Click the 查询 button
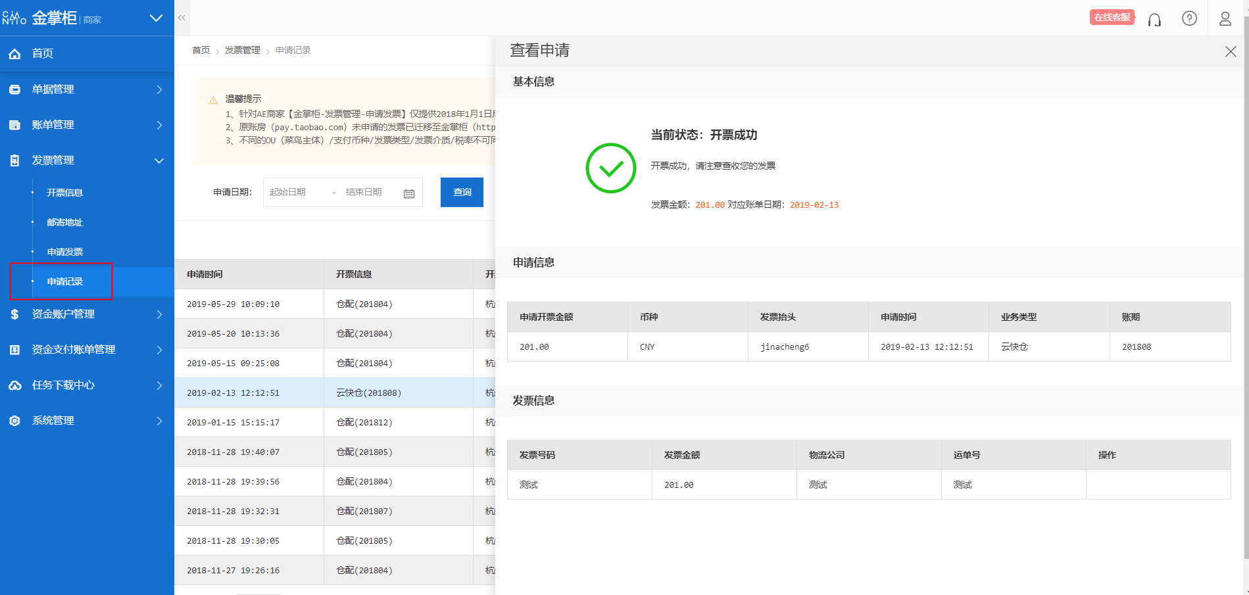This screenshot has height=595, width=1249. click(x=462, y=192)
